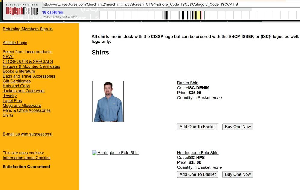Image resolution: width=300 pixels, height=190 pixels.
Task: Buy one Denim Shirt now
Action: click(x=238, y=127)
